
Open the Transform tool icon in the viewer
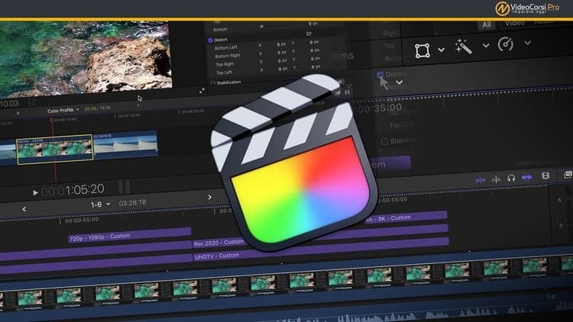(422, 50)
